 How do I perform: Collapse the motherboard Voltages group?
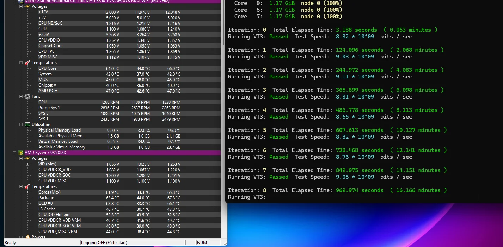coord(21,6)
